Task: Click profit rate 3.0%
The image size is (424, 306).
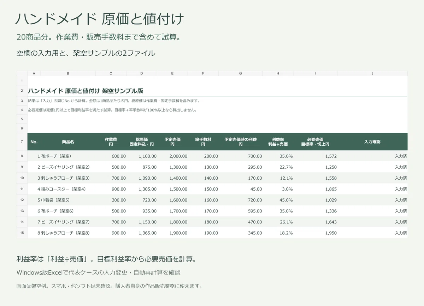Action: click(288, 189)
